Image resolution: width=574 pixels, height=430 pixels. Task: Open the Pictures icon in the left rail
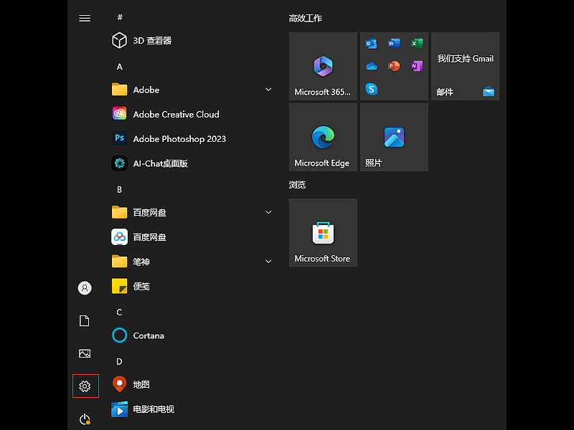click(85, 353)
